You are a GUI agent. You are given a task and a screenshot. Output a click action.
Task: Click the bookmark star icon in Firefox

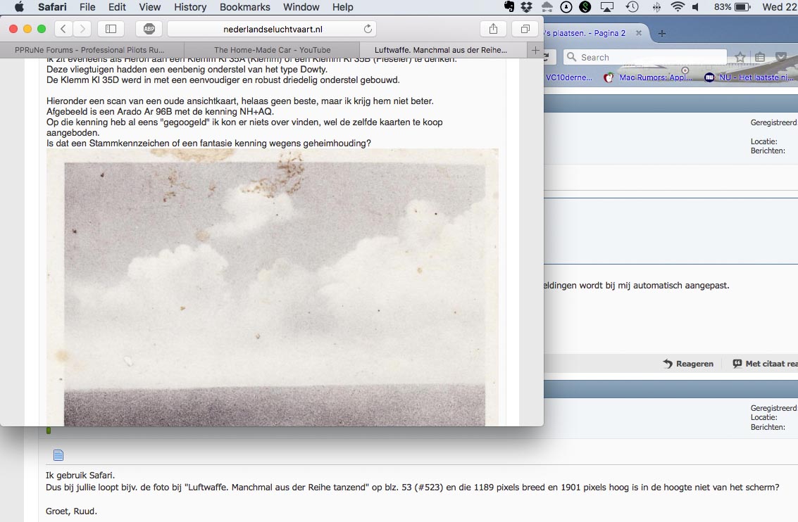740,57
